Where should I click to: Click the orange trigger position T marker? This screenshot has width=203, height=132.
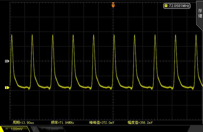pos(113,5)
